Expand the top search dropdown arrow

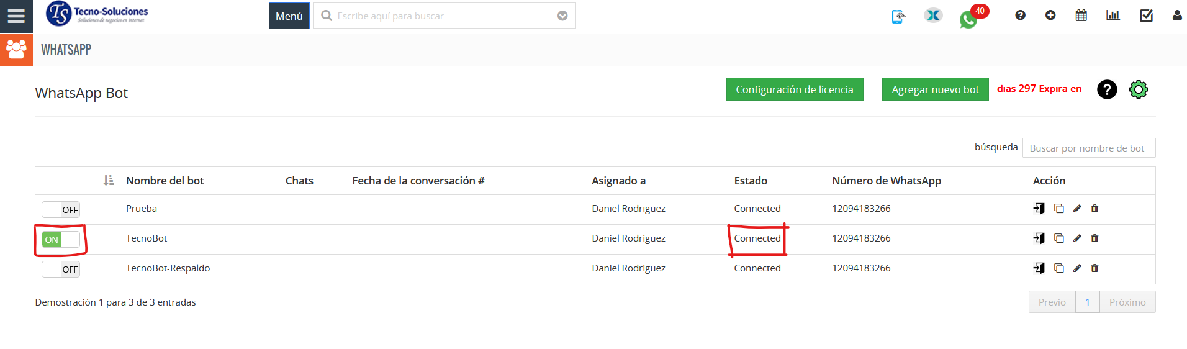(x=562, y=16)
